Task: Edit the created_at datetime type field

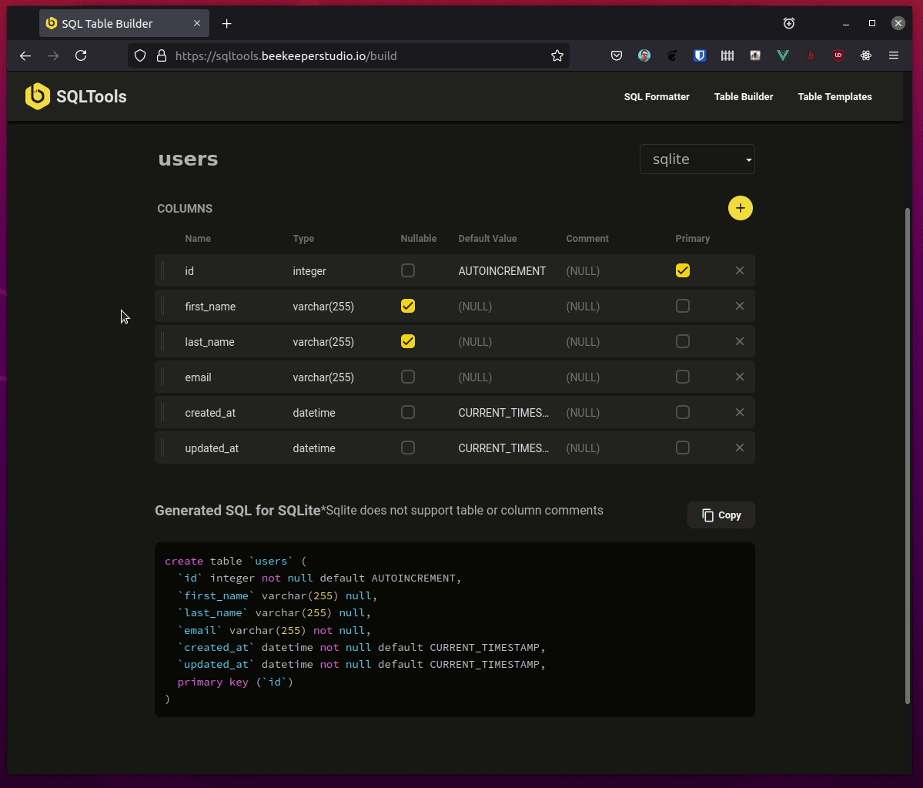Action: (314, 413)
